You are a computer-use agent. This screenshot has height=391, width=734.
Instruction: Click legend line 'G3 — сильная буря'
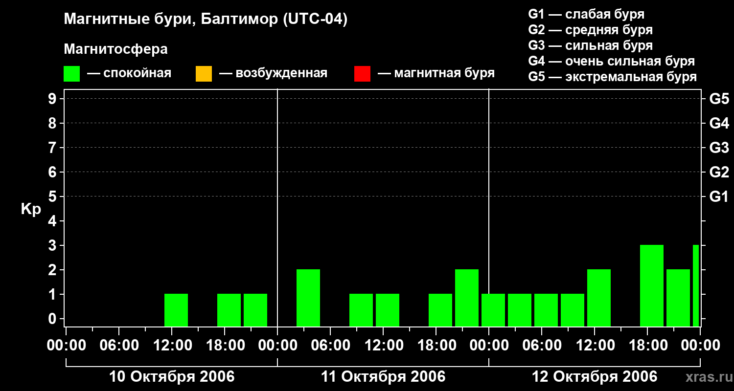[x=590, y=45]
